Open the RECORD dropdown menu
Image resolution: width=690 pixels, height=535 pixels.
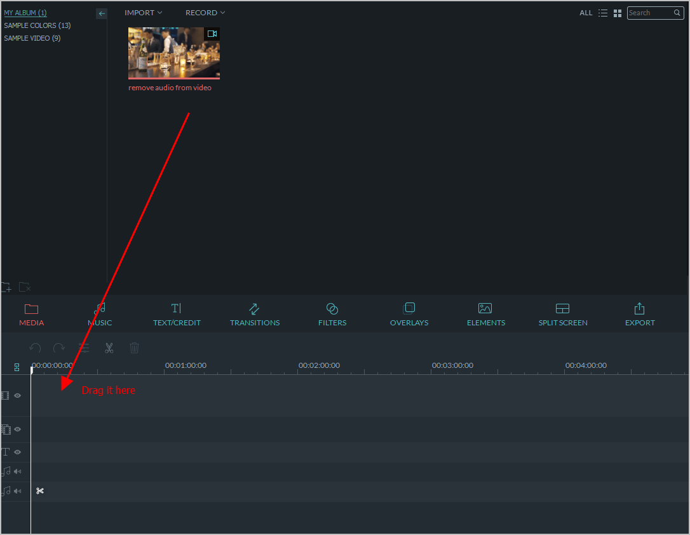(205, 13)
